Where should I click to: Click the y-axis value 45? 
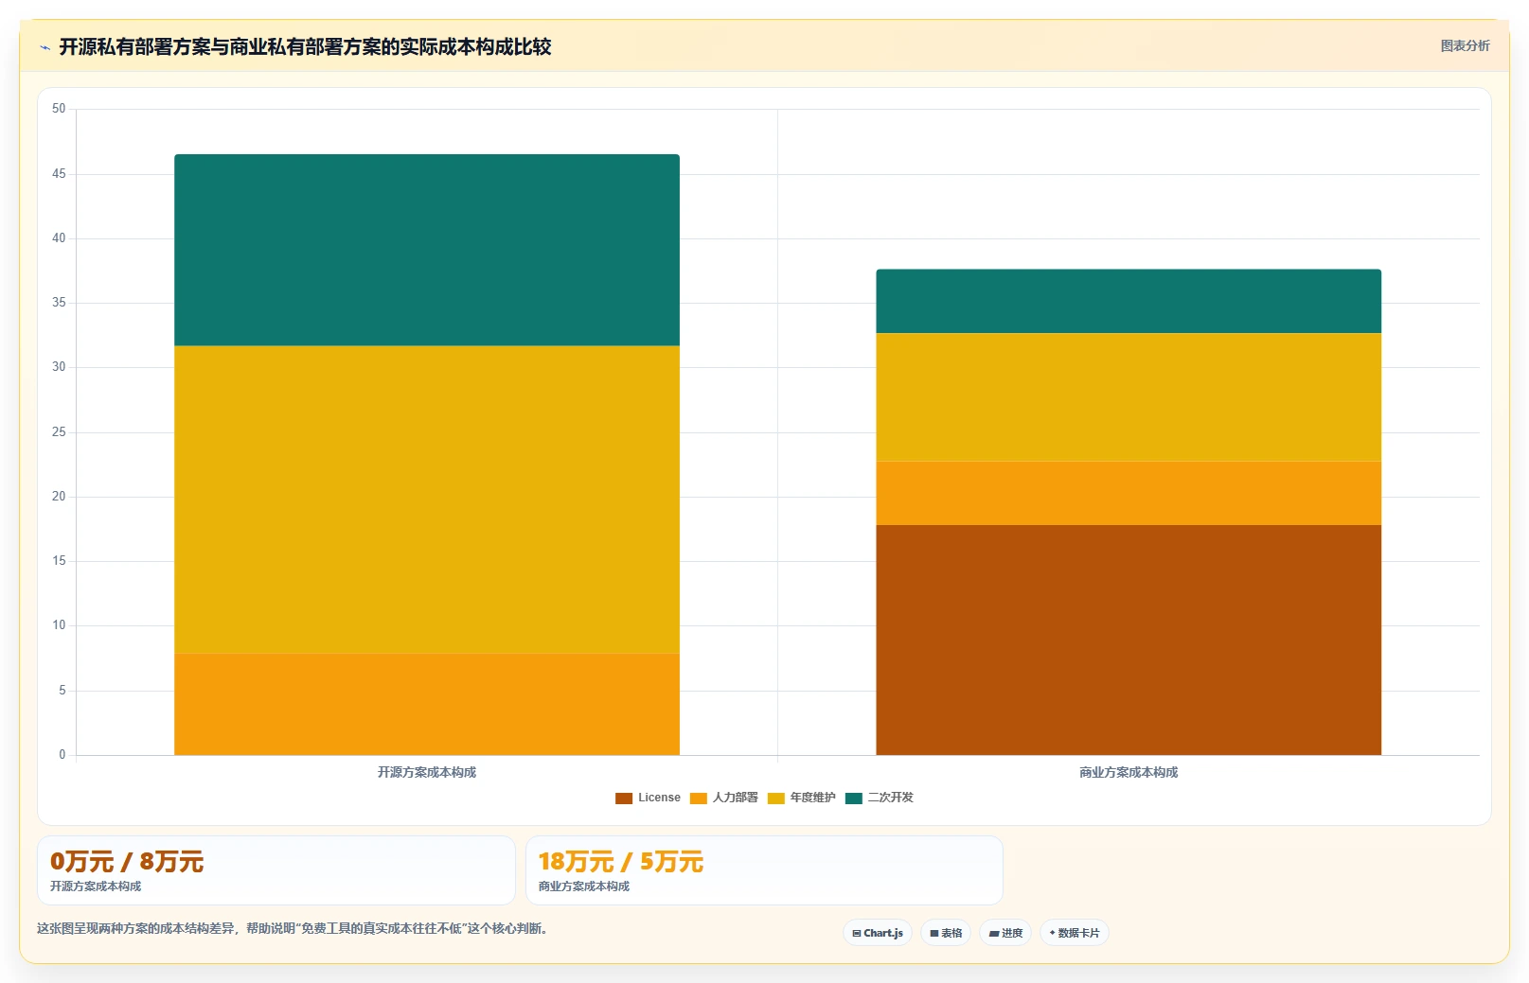pyautogui.click(x=59, y=174)
